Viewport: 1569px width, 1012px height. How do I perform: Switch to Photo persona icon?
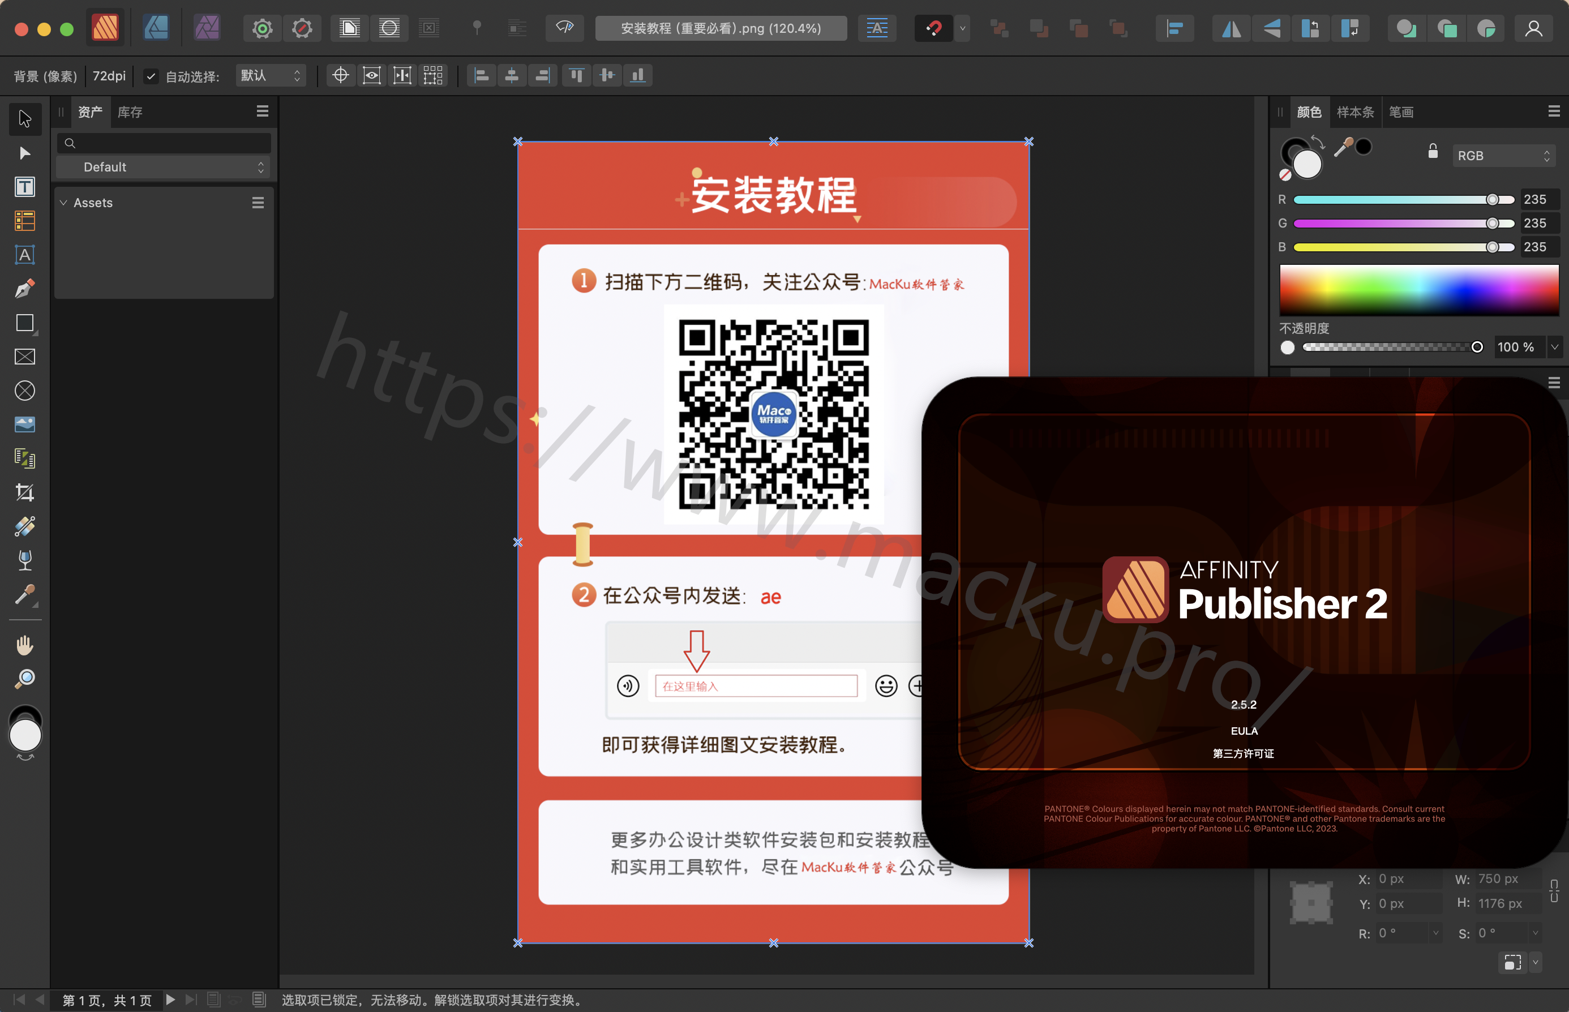pos(207,28)
